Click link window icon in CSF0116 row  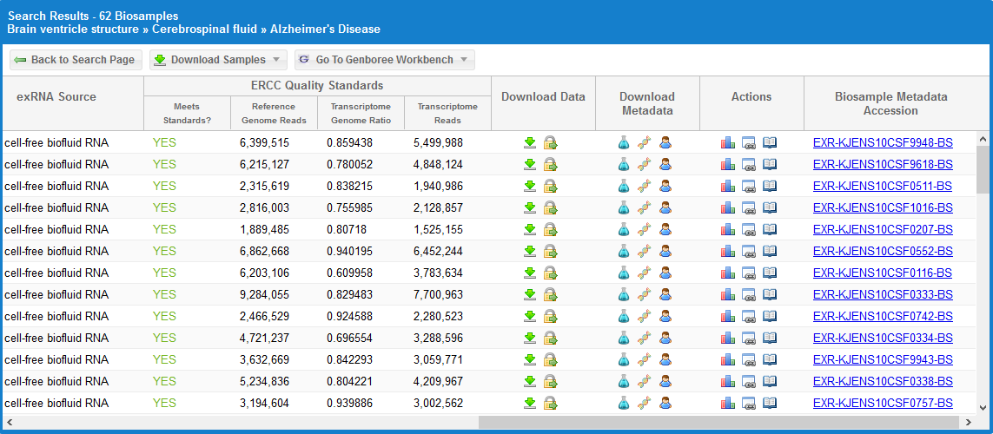(748, 273)
